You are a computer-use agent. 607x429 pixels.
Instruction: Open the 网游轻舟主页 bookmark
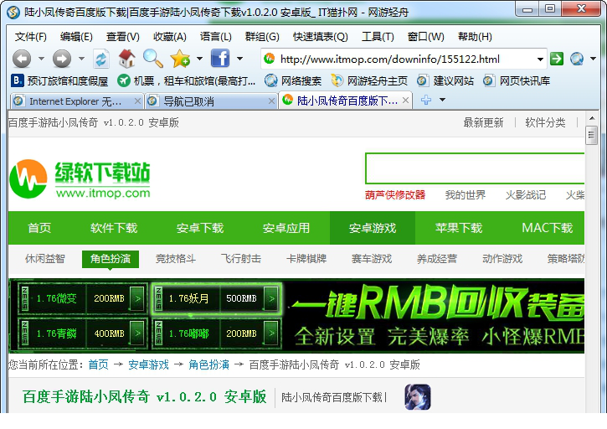point(370,80)
